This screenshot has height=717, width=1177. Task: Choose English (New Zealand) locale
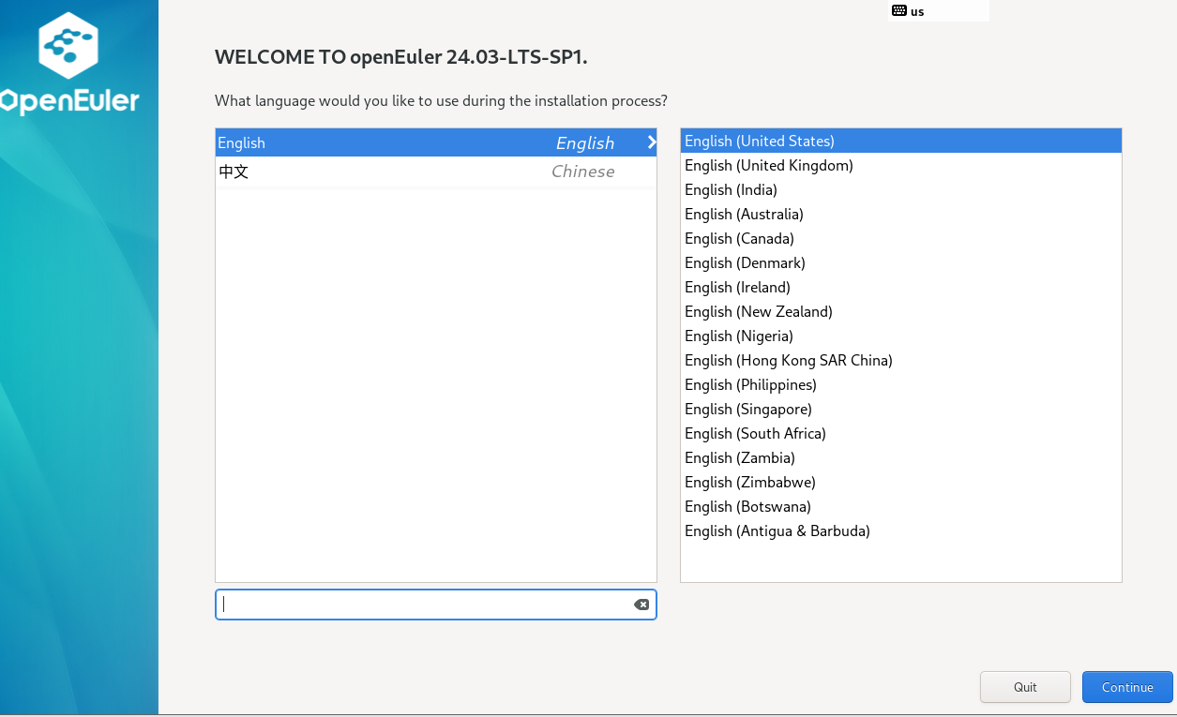click(900, 311)
